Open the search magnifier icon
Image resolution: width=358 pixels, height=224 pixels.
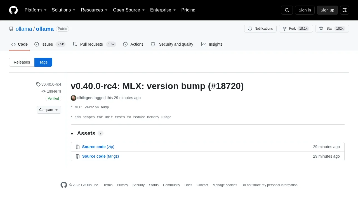tap(287, 10)
